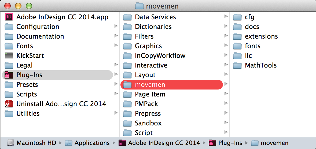The width and height of the screenshot is (316, 149).
Task: Click the Dictionaries folder icon
Action: pos(127,27)
